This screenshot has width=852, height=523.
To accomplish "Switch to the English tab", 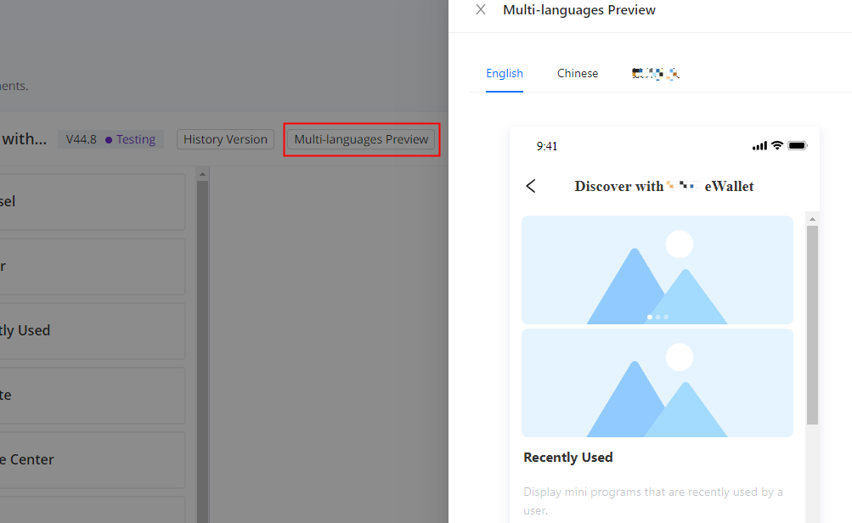I will point(505,73).
